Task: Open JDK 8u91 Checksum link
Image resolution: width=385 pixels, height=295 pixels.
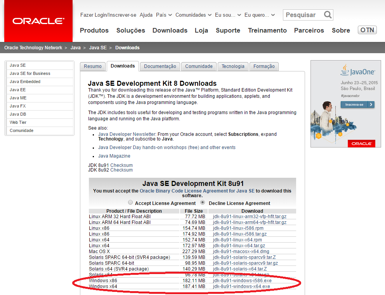Action: click(121, 165)
